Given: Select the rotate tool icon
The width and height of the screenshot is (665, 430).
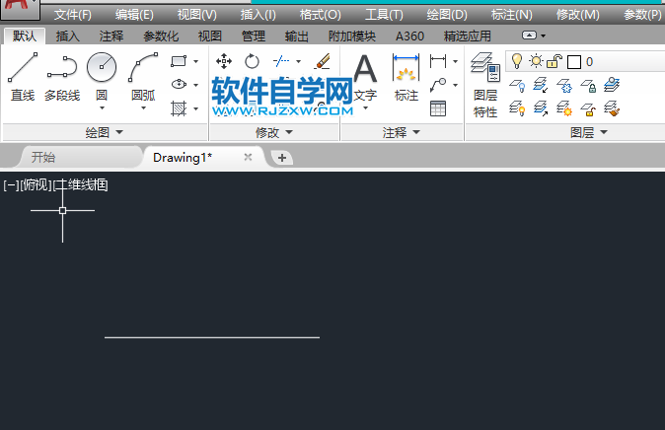Looking at the screenshot, I should (252, 61).
